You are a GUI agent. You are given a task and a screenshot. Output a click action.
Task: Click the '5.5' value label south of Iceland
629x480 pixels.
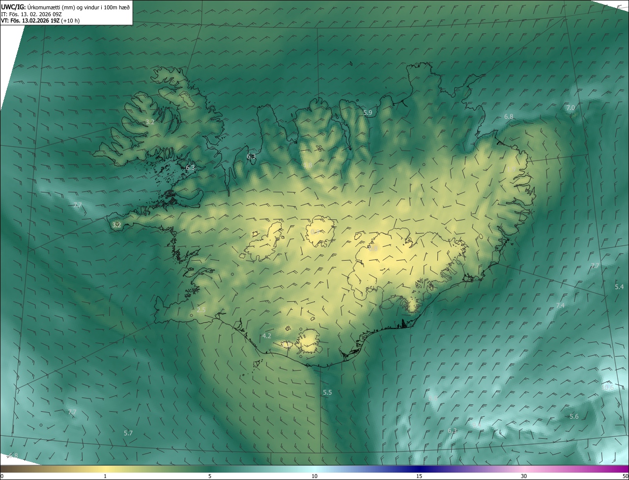327,393
